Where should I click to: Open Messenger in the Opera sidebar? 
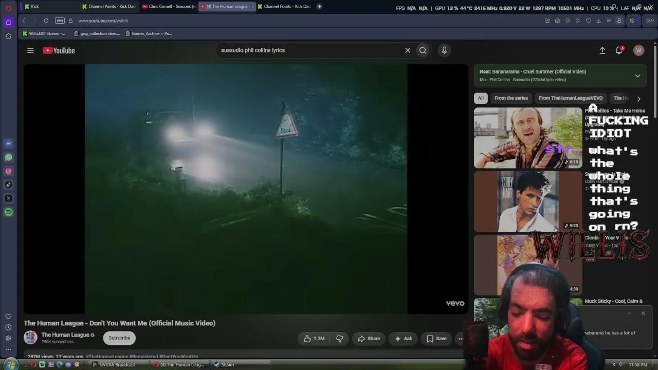pyautogui.click(x=8, y=144)
